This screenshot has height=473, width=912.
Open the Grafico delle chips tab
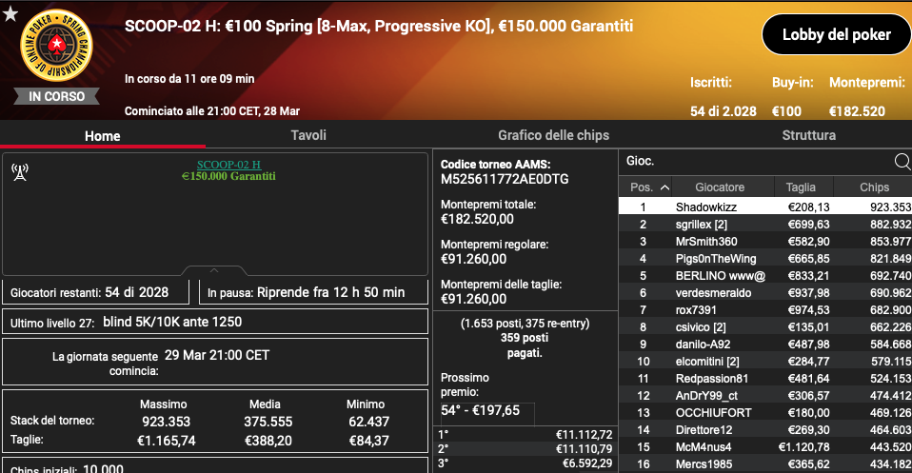[554, 135]
